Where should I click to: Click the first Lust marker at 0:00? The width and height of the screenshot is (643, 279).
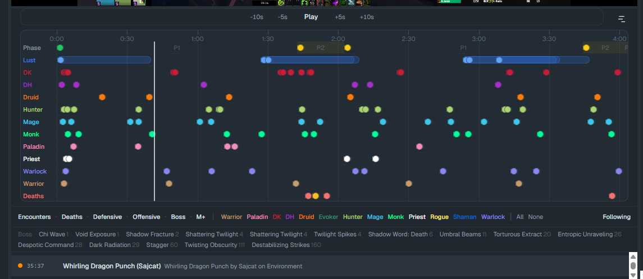61,60
